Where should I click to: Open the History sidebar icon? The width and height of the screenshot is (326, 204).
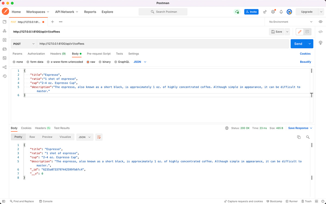[4, 76]
